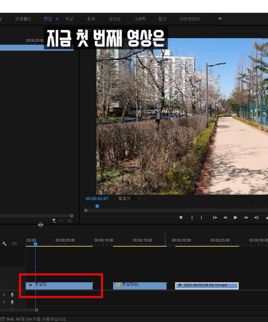This screenshot has height=322, width=268.
Task: Switch to the 그래픽 workspace
Action: pos(140,19)
